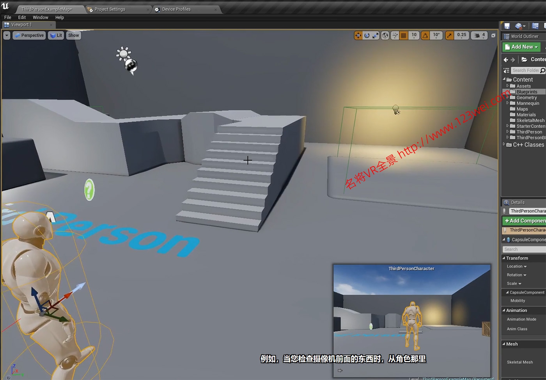Select the translate (move) gizmo tool
The height and width of the screenshot is (380, 546).
[358, 36]
